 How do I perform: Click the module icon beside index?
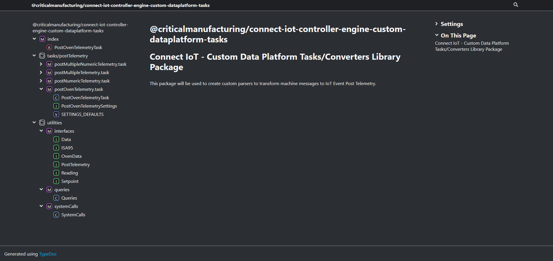coord(42,39)
